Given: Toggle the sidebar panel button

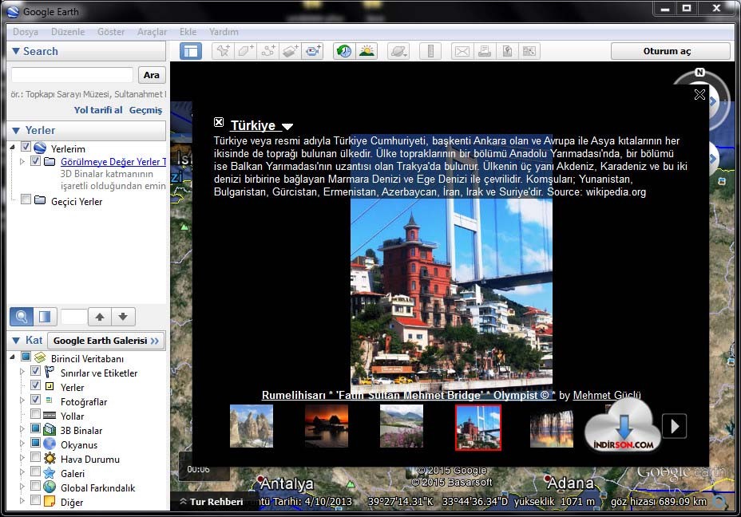Looking at the screenshot, I should point(191,51).
